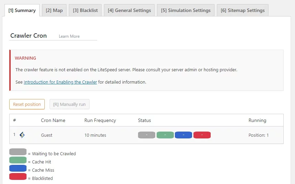Click the Run Frequency column header
Screen dimensions: 295x184
point(100,120)
